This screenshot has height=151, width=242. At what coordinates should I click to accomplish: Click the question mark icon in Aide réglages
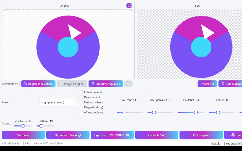point(223,84)
